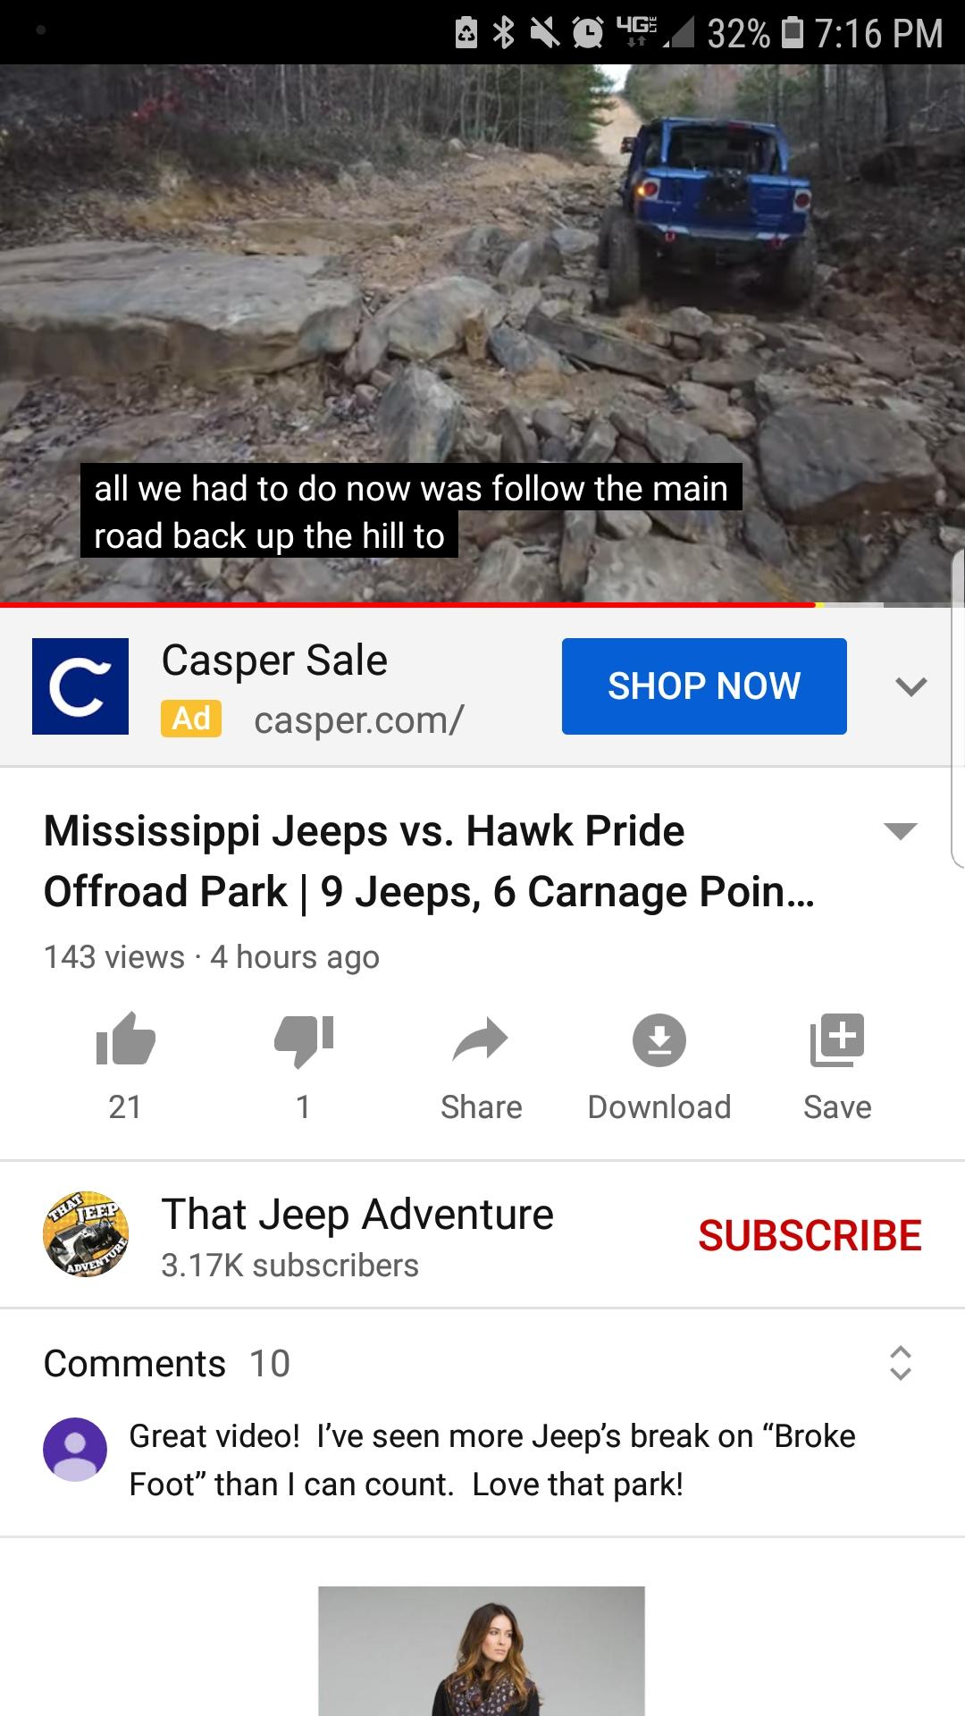Image resolution: width=965 pixels, height=1716 pixels.
Task: Tap the Casper logo icon
Action: (80, 686)
